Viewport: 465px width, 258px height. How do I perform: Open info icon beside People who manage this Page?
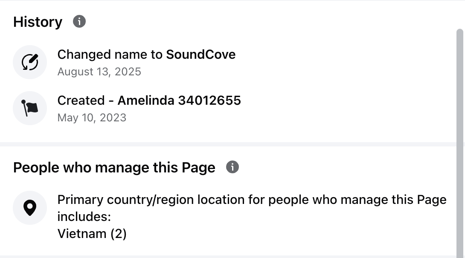pos(232,167)
